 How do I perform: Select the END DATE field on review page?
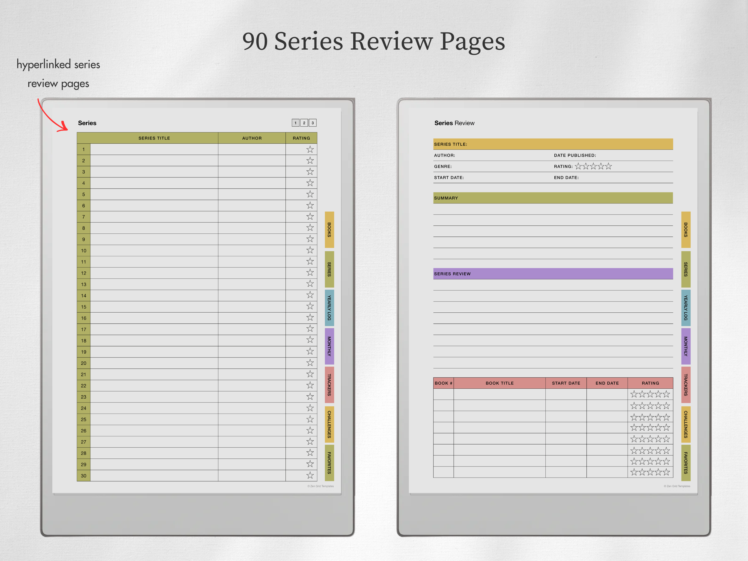tap(613, 177)
